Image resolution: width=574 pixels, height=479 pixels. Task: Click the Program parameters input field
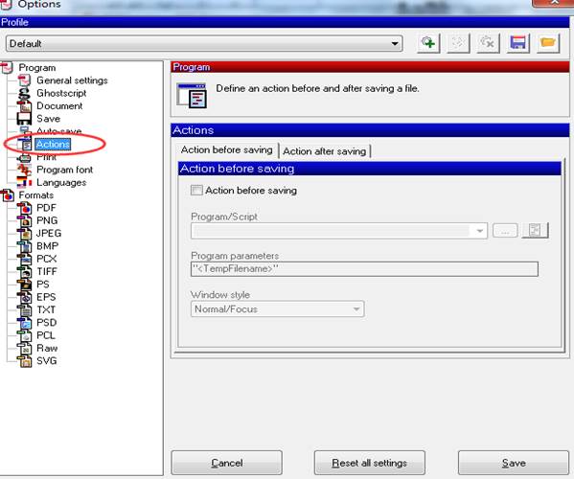click(x=364, y=269)
